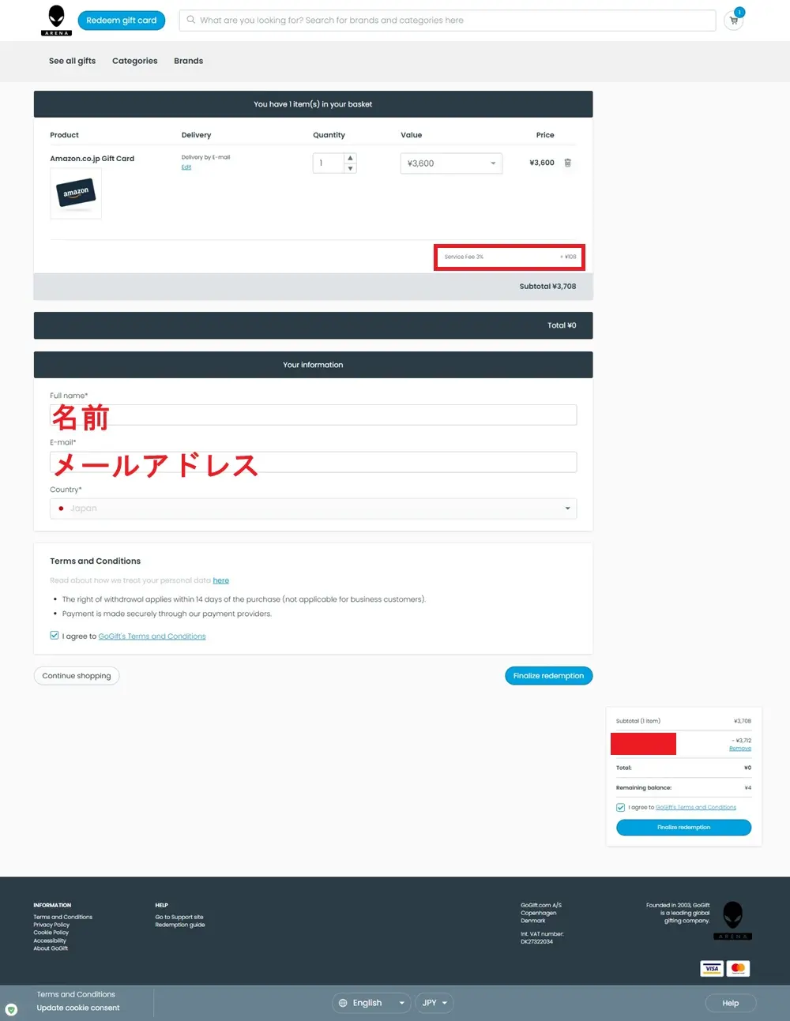This screenshot has width=790, height=1021.
Task: Click the globe icon next to English
Action: coord(344,1003)
